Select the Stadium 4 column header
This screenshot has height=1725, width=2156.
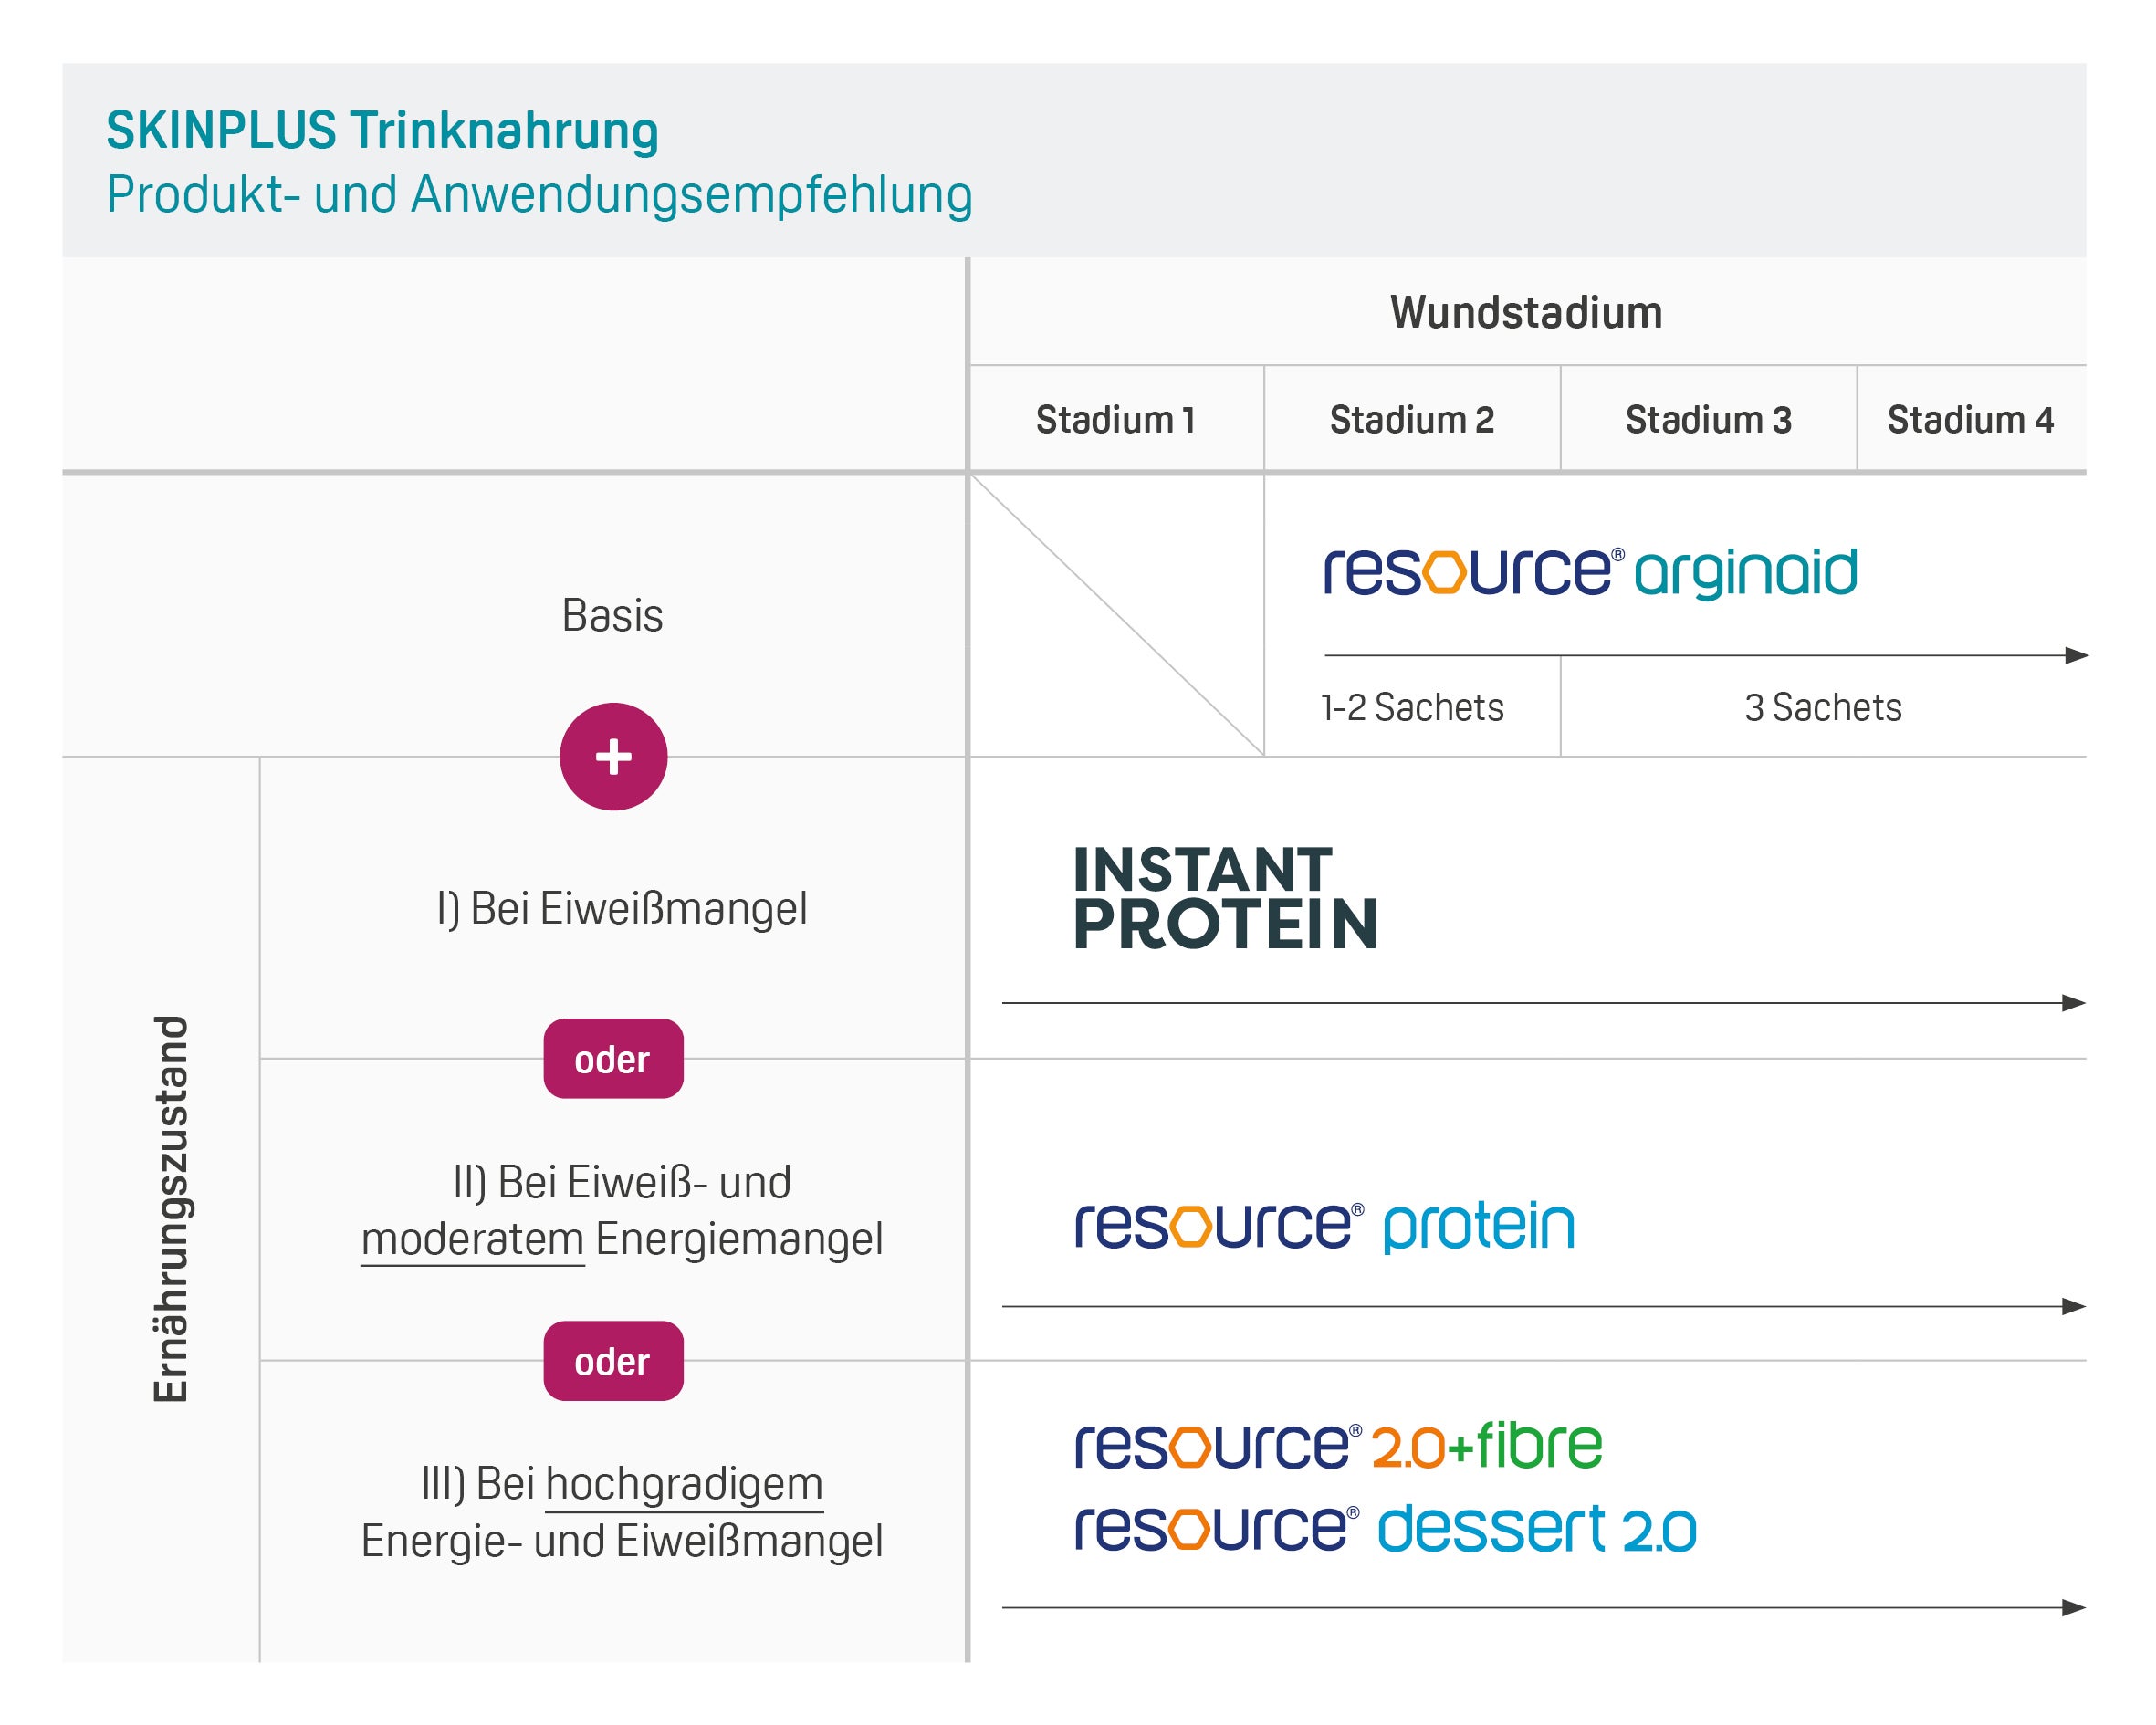click(1970, 420)
